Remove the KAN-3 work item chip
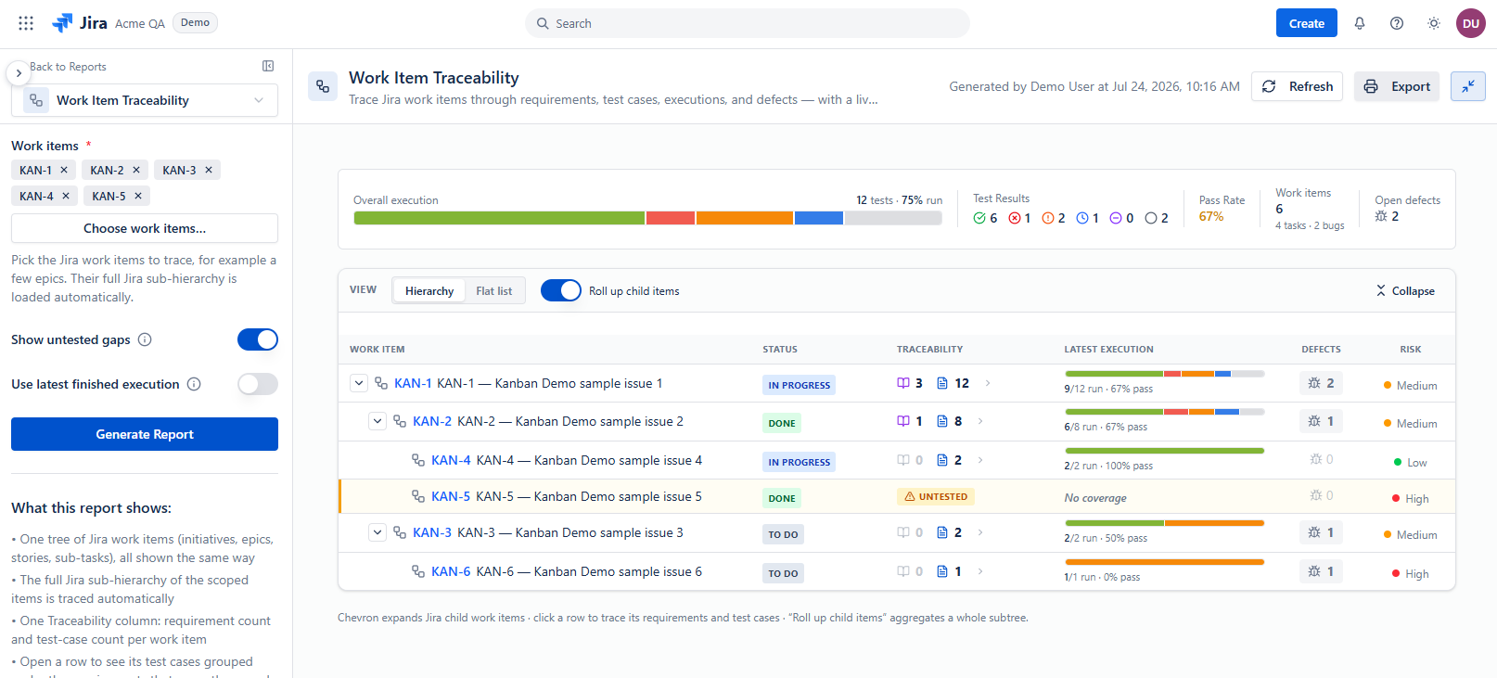 [209, 170]
